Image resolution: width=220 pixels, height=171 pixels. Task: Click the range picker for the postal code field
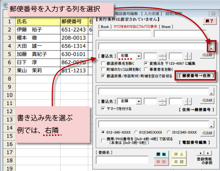211,47
